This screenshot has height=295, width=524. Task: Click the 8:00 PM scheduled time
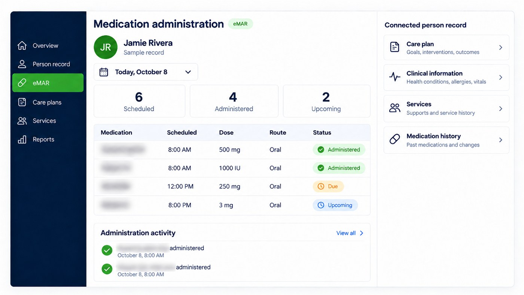tap(180, 205)
